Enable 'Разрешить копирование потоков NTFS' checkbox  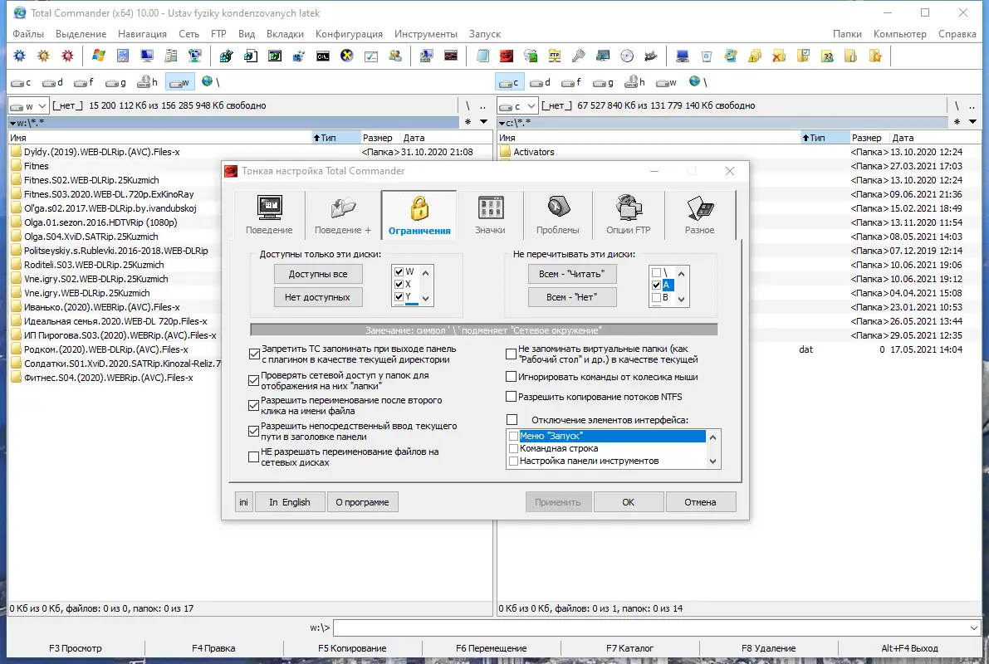coord(512,397)
